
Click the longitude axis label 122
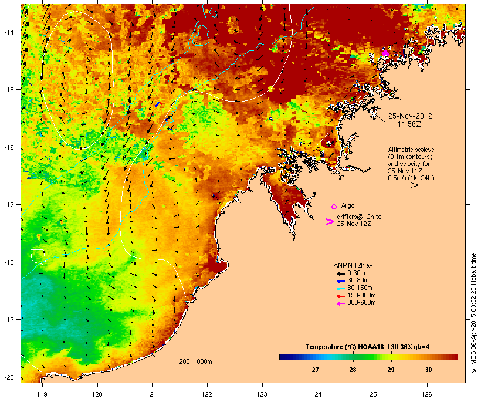(207, 394)
